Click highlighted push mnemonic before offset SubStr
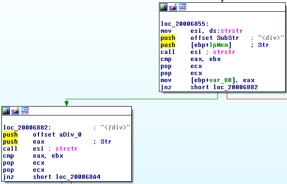287x184 pixels. pyautogui.click(x=168, y=38)
